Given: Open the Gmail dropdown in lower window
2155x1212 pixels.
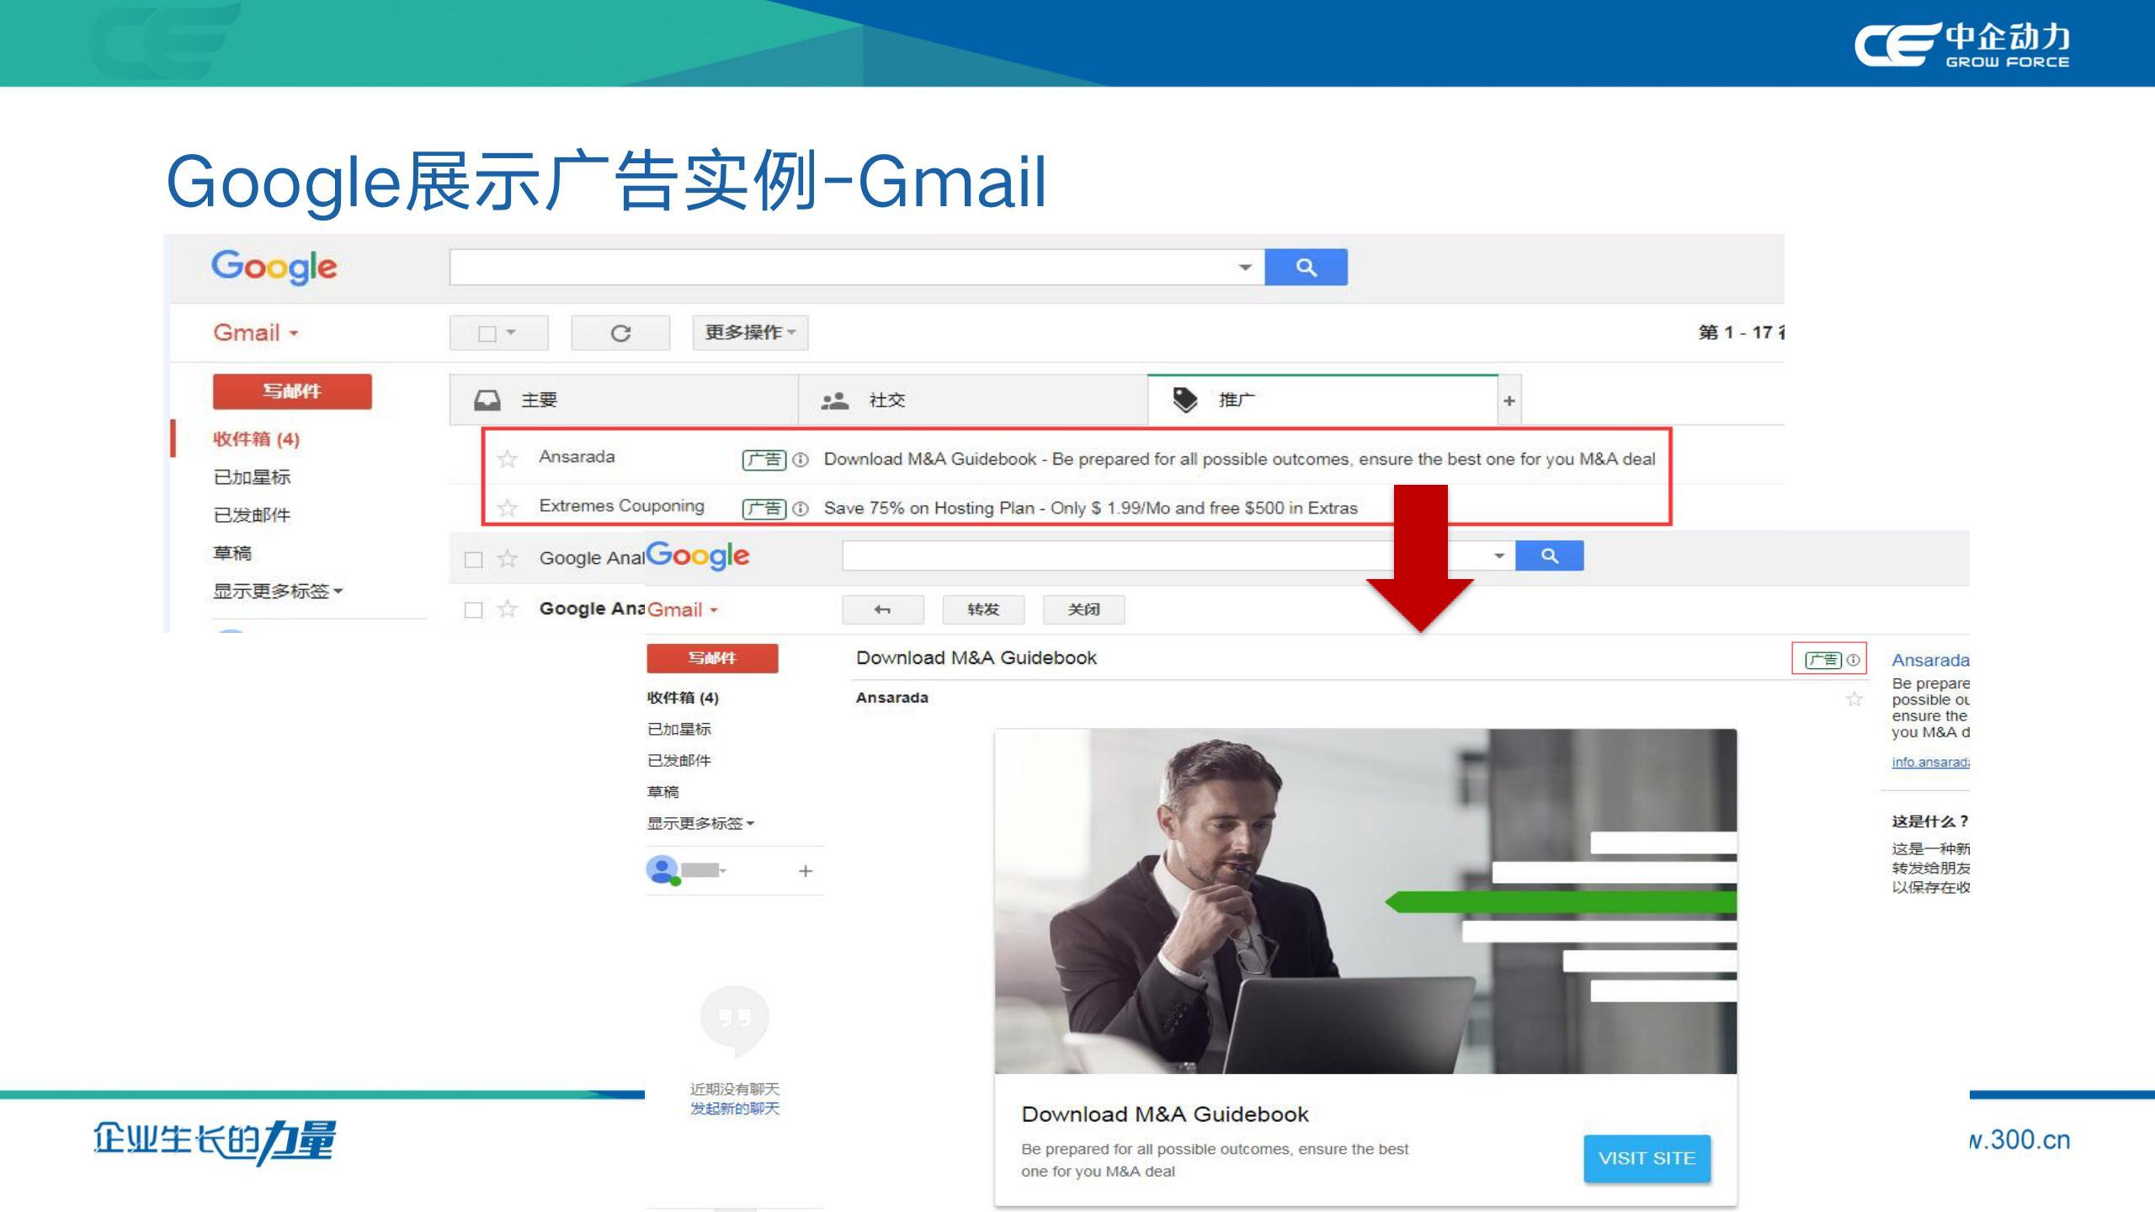Looking at the screenshot, I should pos(683,609).
